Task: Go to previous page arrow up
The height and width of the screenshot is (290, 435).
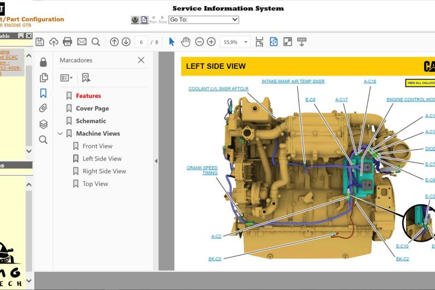Action: point(114,42)
